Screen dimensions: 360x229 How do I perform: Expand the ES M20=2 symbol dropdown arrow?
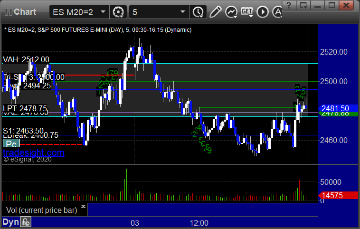[103, 12]
